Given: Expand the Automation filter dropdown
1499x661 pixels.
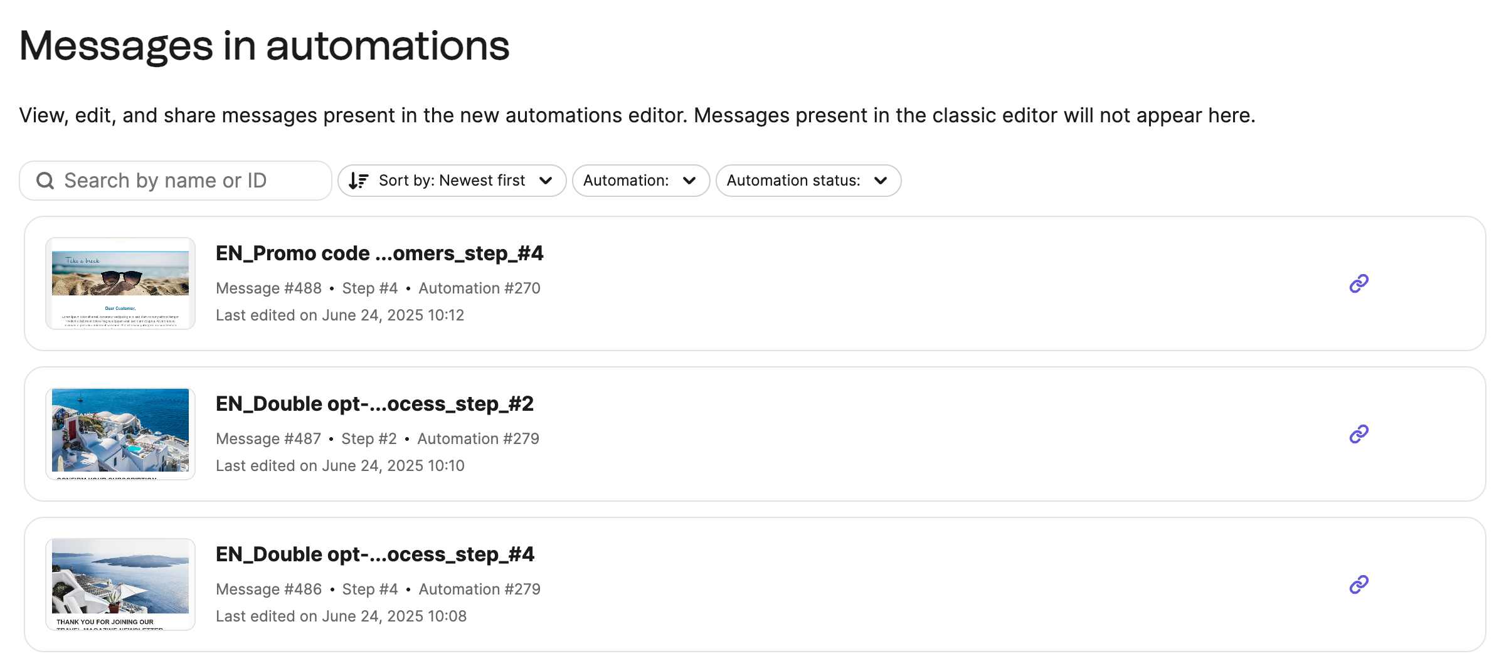Looking at the screenshot, I should click(x=640, y=181).
